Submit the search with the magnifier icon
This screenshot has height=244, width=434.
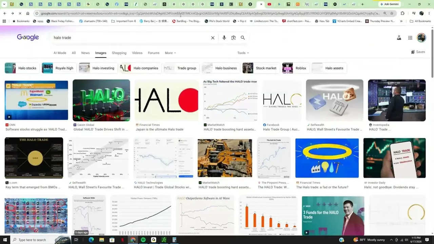[x=243, y=38]
